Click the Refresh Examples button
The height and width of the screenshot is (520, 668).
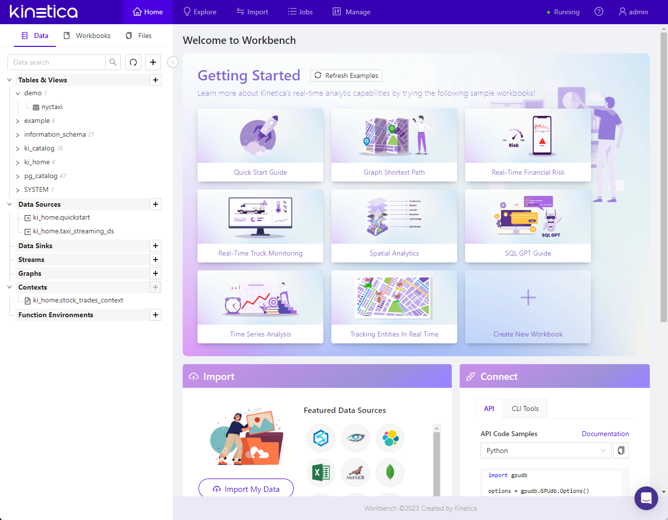[346, 75]
